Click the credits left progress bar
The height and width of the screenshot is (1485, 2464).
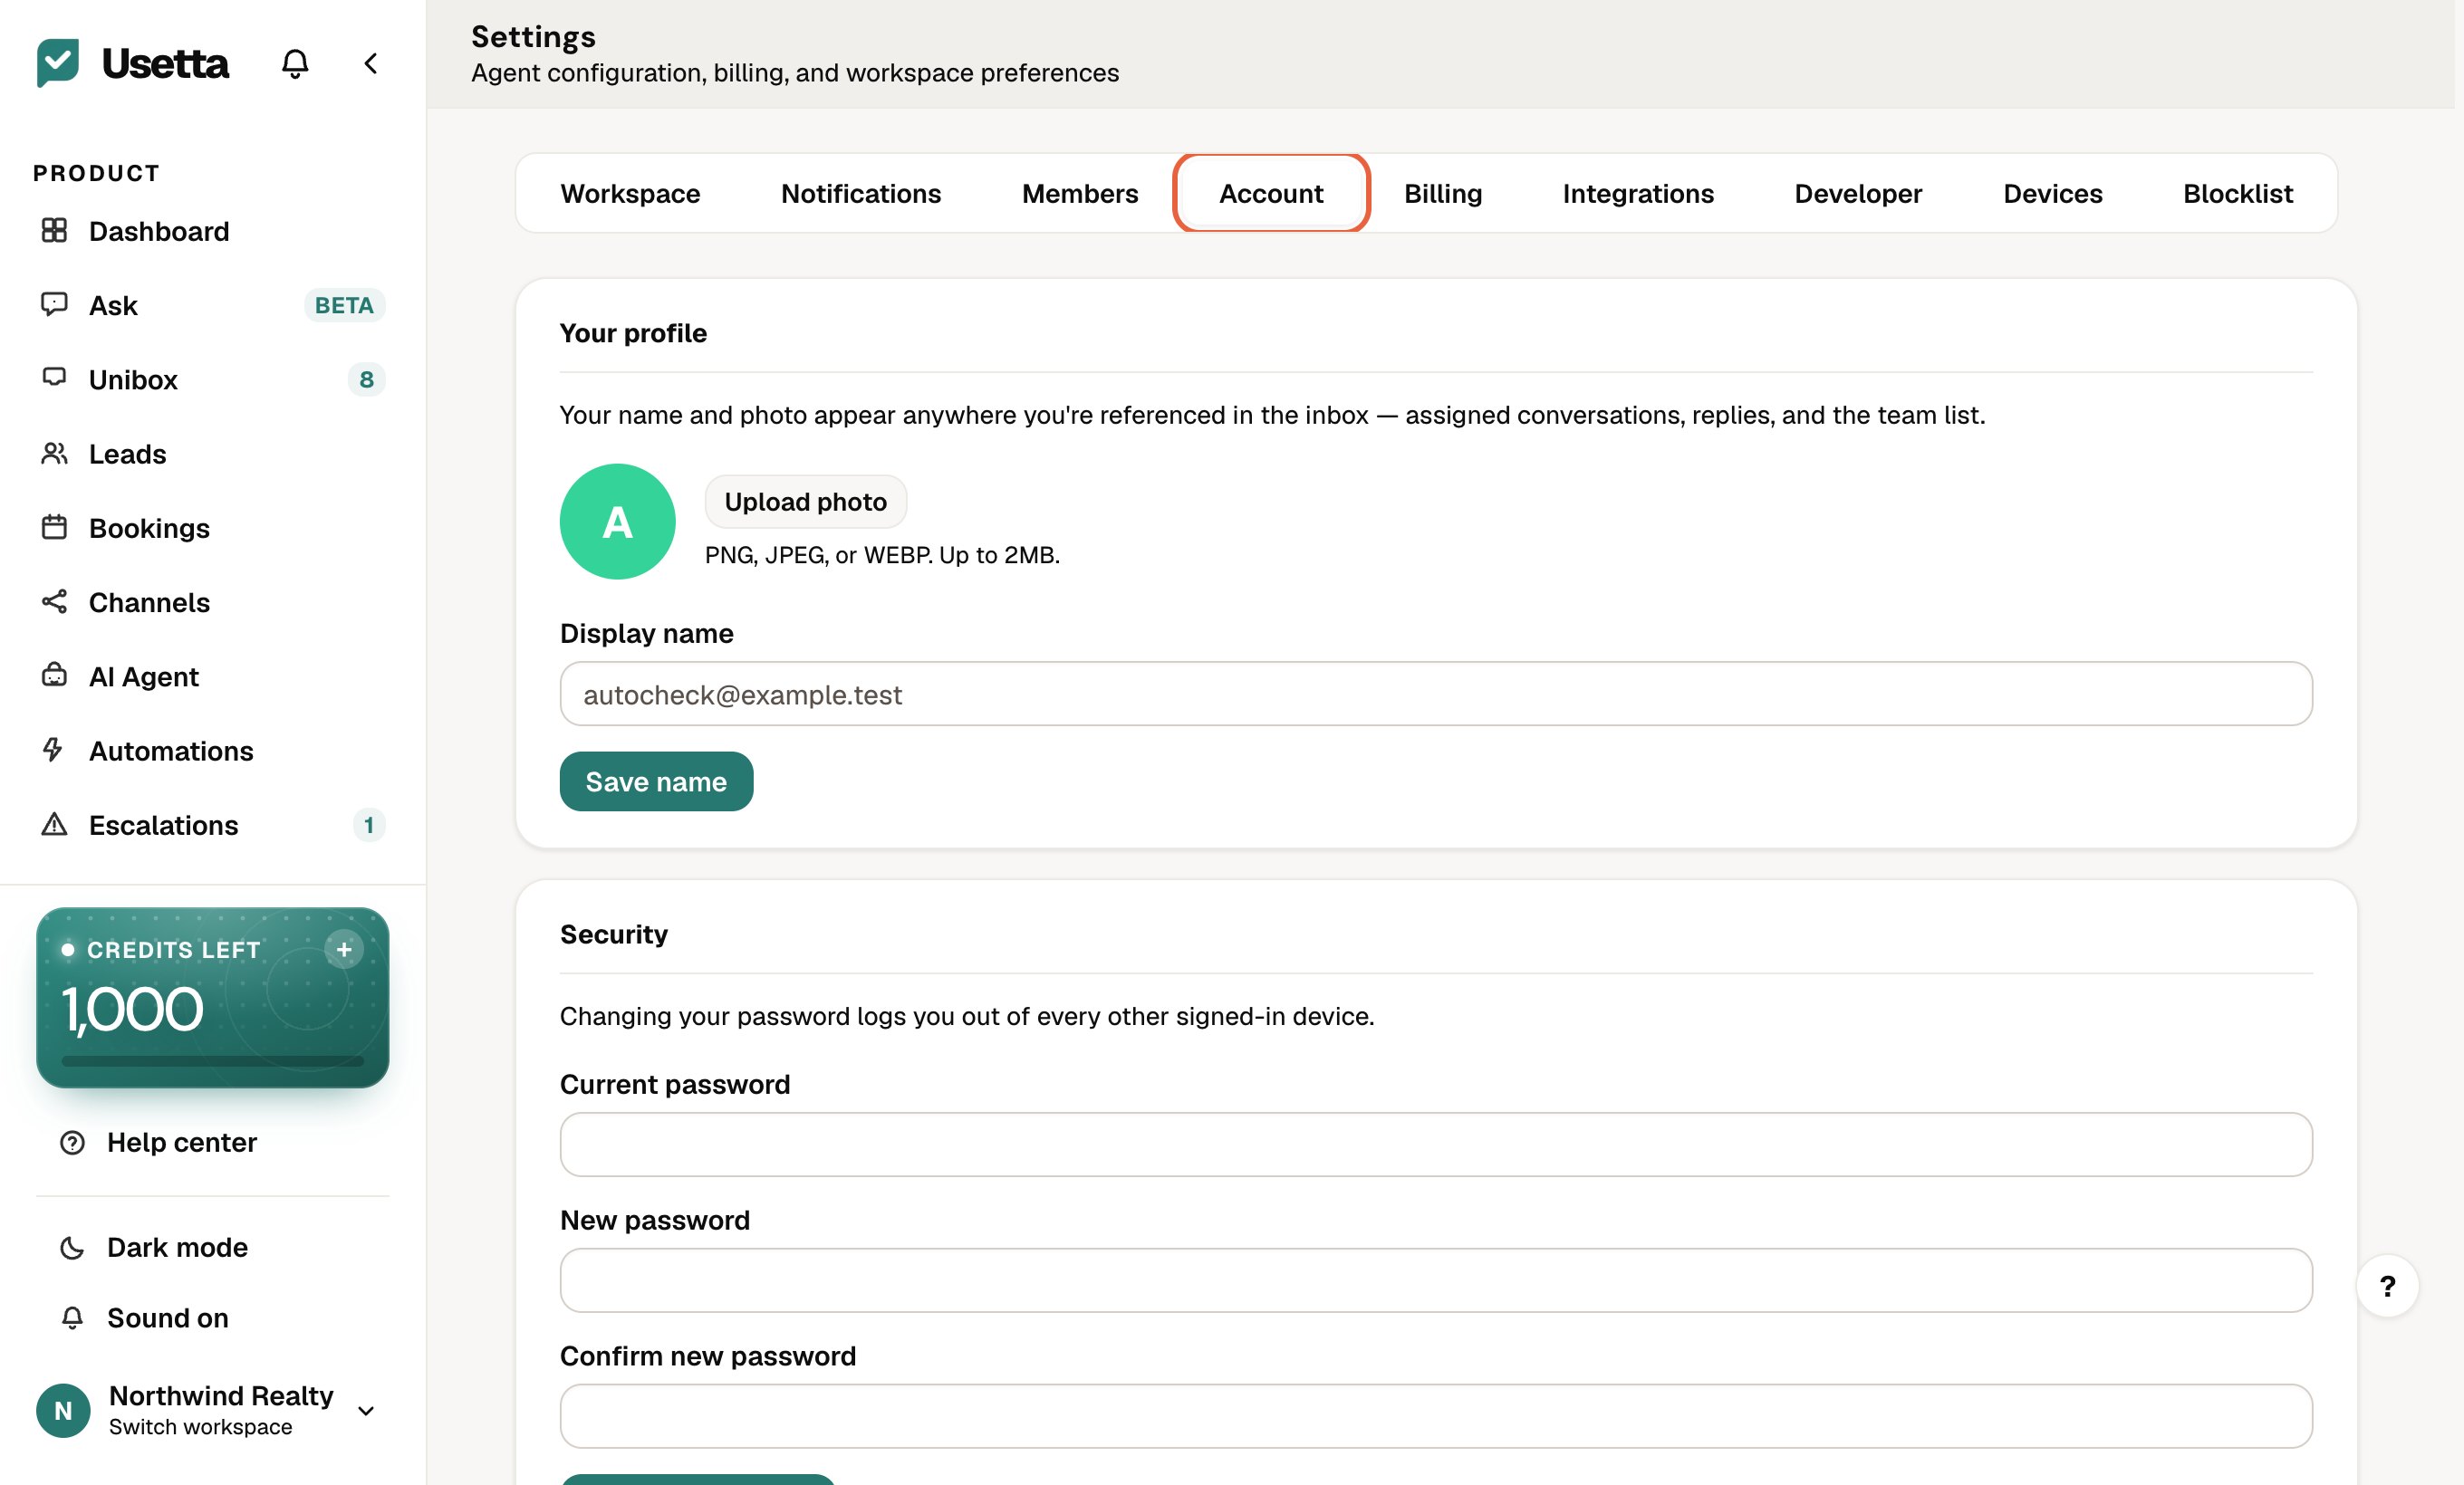click(213, 1060)
